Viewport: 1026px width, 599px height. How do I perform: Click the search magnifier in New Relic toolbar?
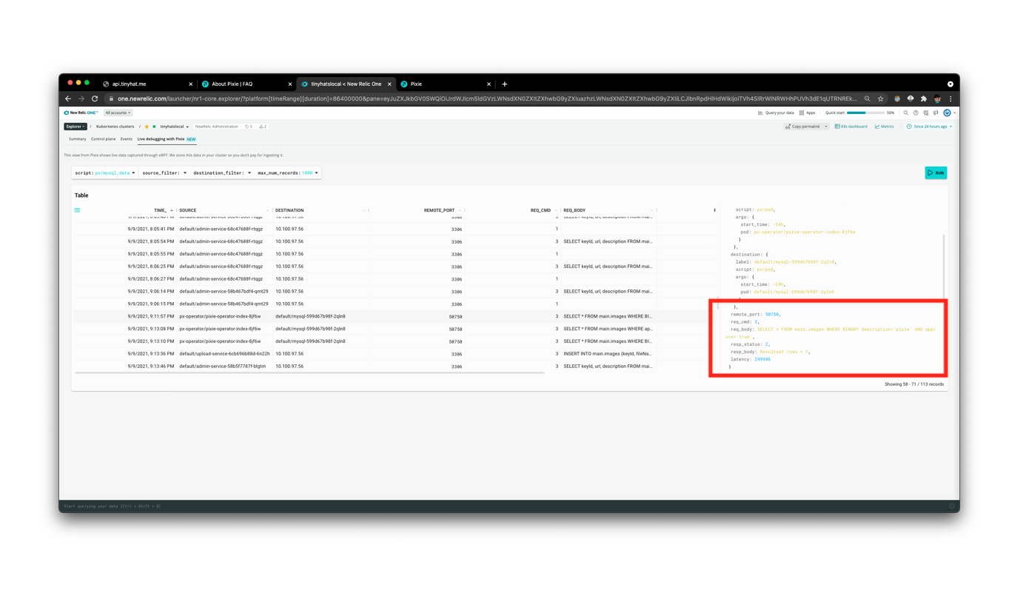(x=905, y=112)
